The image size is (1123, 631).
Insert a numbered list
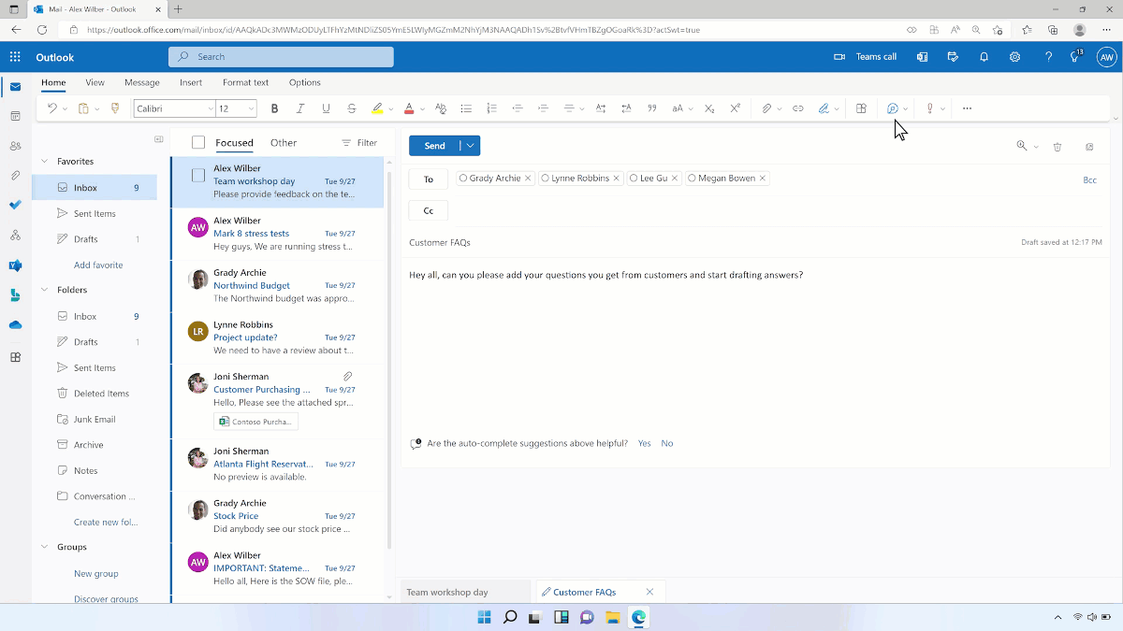point(491,108)
